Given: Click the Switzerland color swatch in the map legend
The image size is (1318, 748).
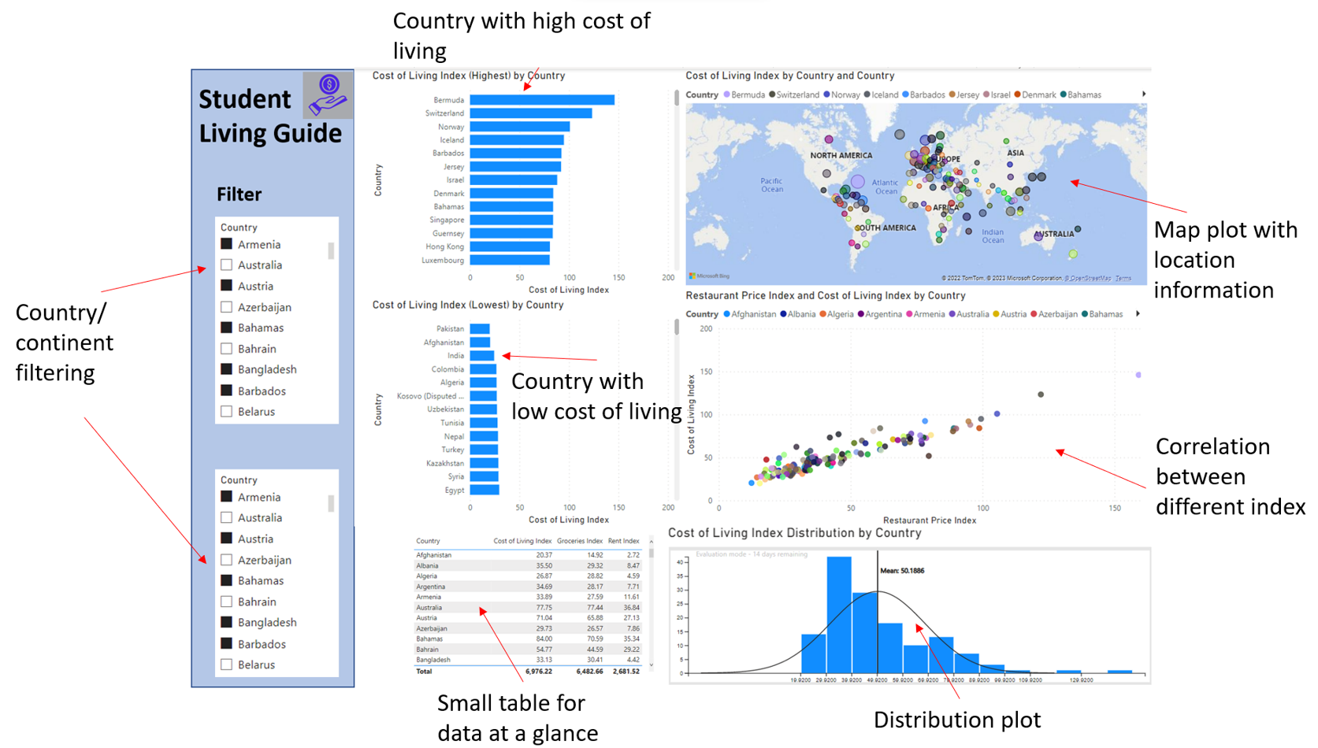Looking at the screenshot, I should (771, 94).
